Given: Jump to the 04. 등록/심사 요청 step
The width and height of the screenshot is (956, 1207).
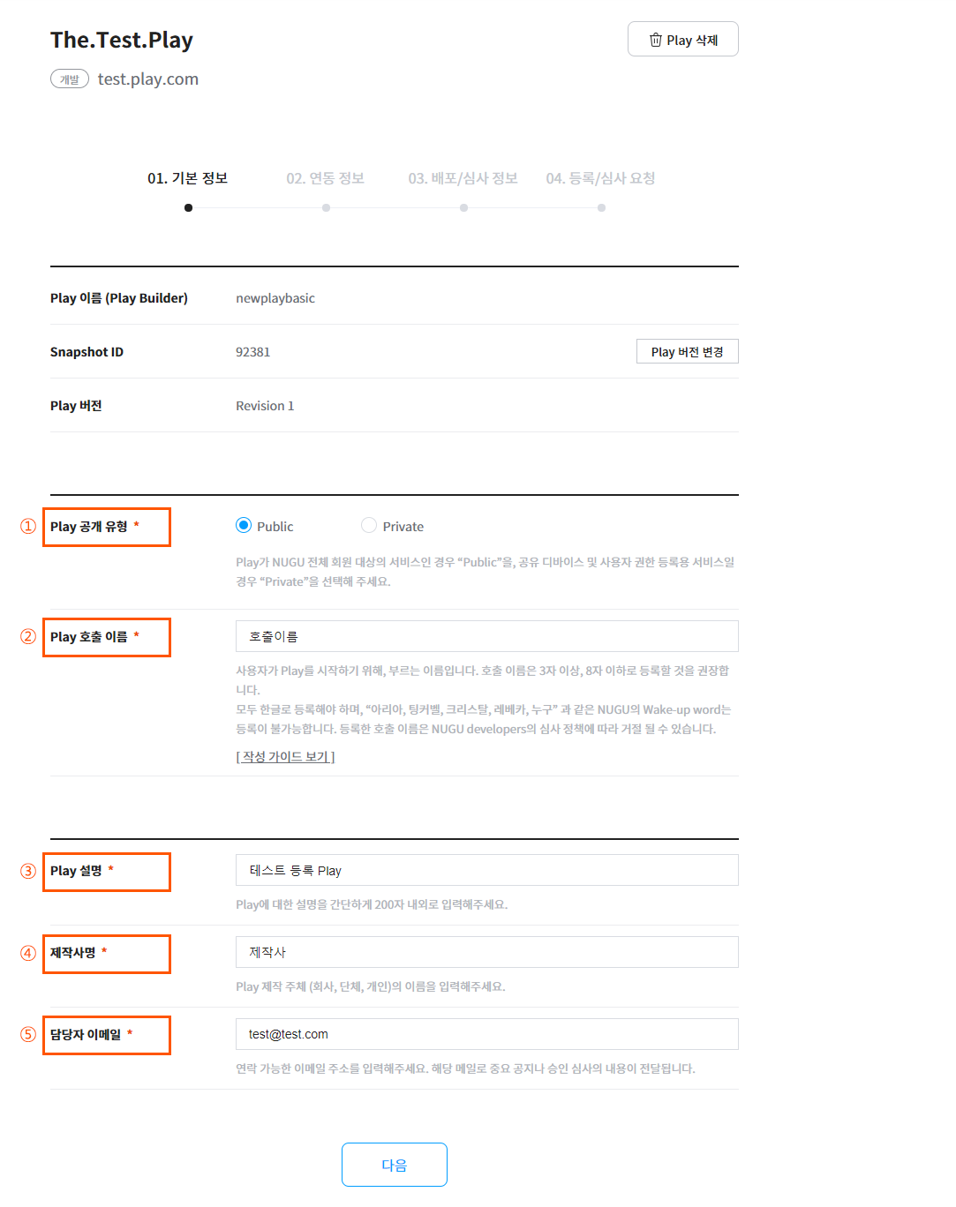Looking at the screenshot, I should 601,179.
